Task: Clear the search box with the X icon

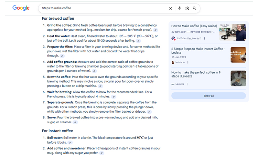Action: pos(171,8)
